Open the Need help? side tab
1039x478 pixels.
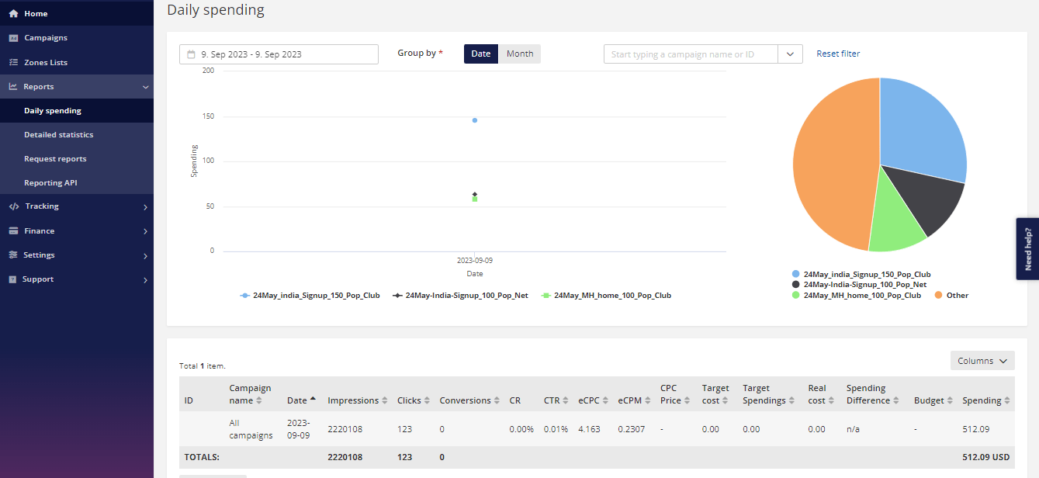pos(1027,248)
